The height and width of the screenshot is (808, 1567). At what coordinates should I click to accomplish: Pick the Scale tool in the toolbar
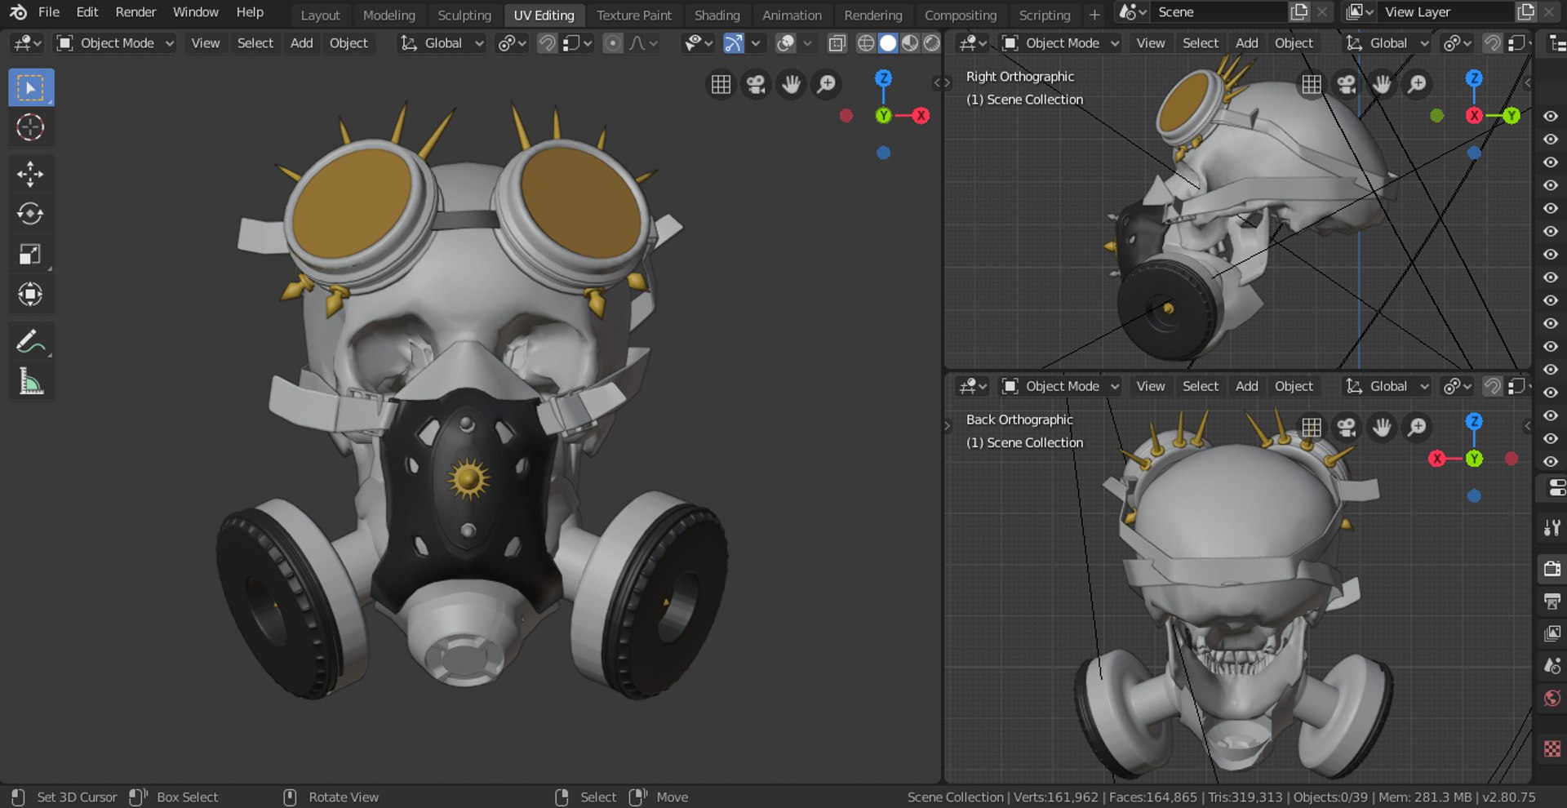31,254
